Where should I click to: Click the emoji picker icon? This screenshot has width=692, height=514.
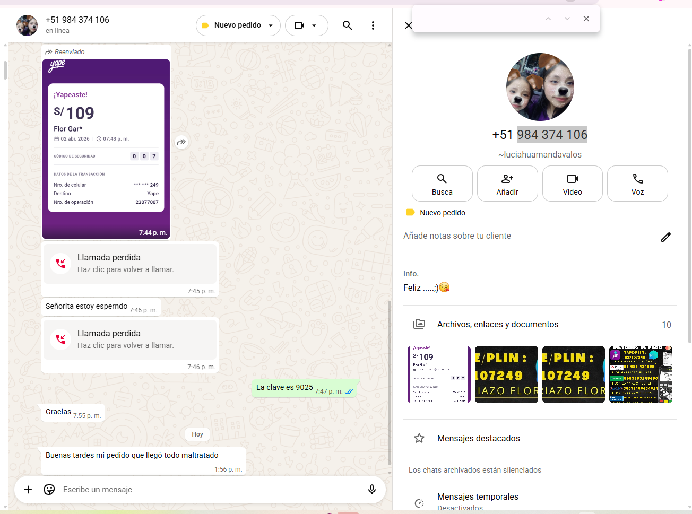click(x=49, y=490)
